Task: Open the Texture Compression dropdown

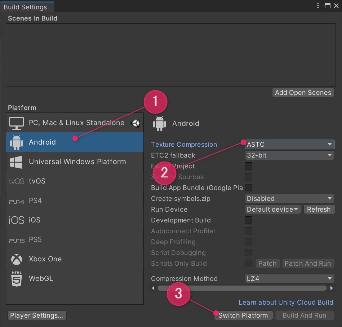Action: 289,144
